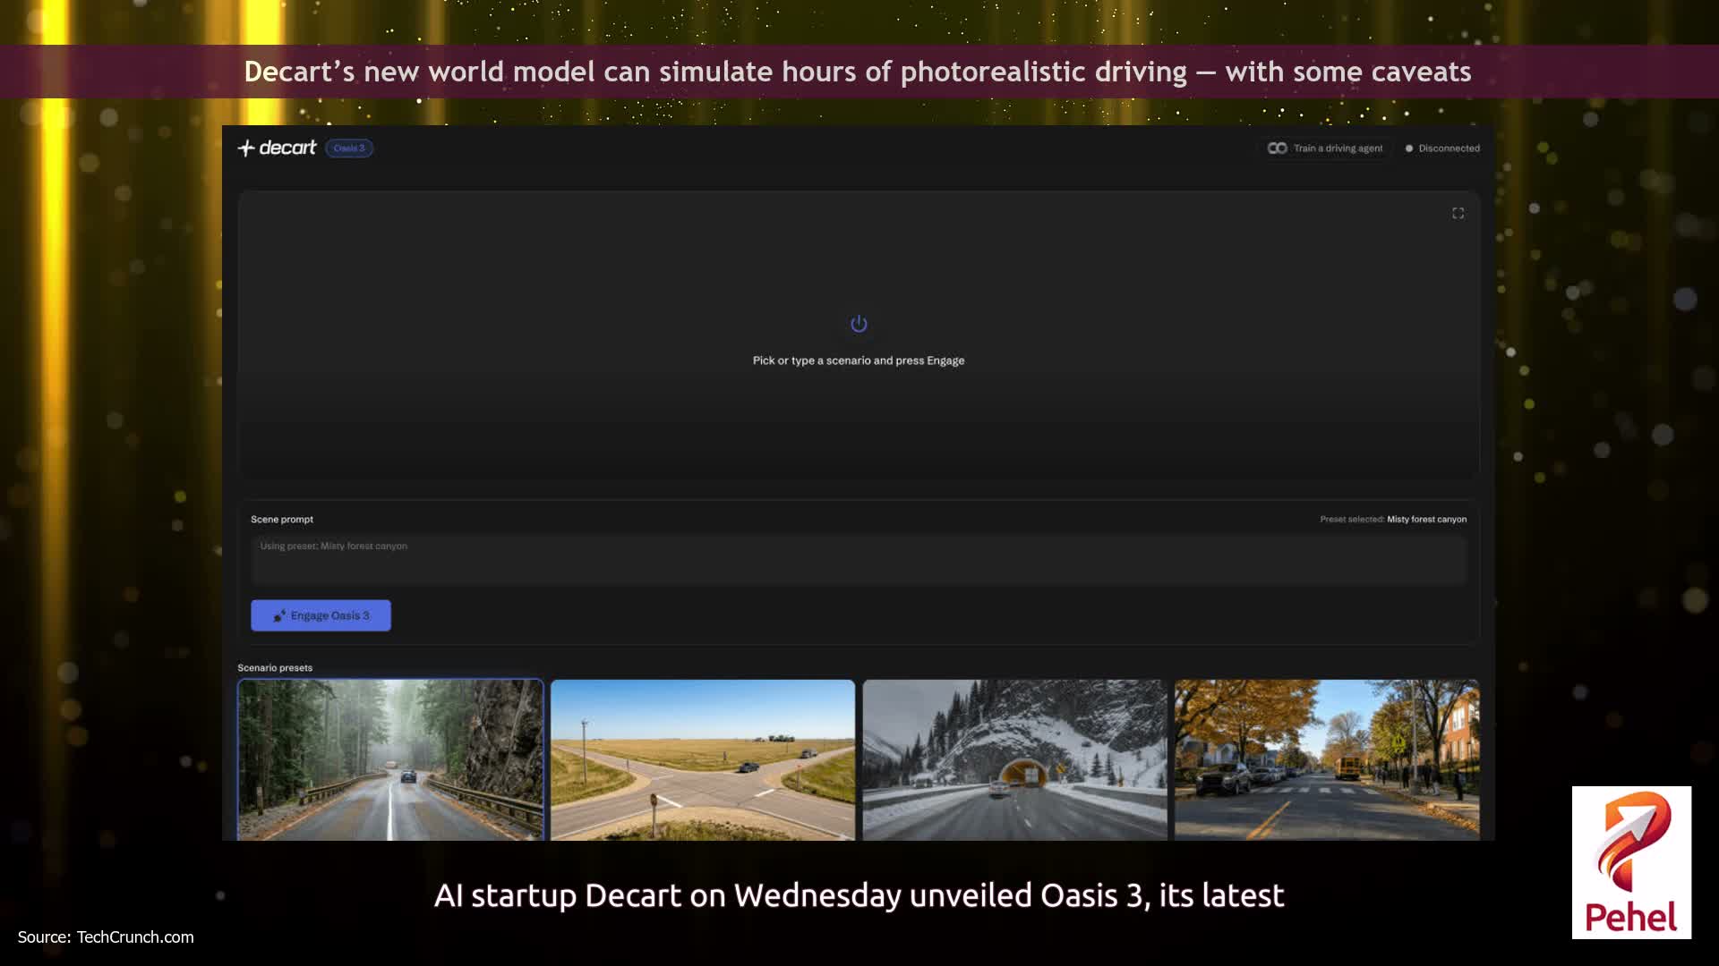1719x966 pixels.
Task: Click the Decart world model headline
Action: 858,72
